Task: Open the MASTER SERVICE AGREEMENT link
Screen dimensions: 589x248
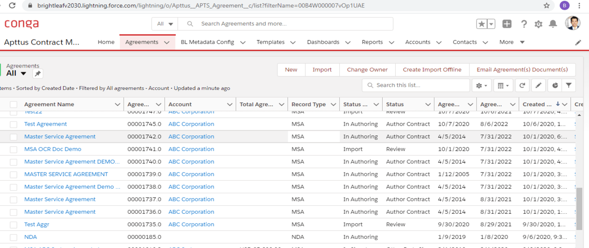Action: coord(66,174)
